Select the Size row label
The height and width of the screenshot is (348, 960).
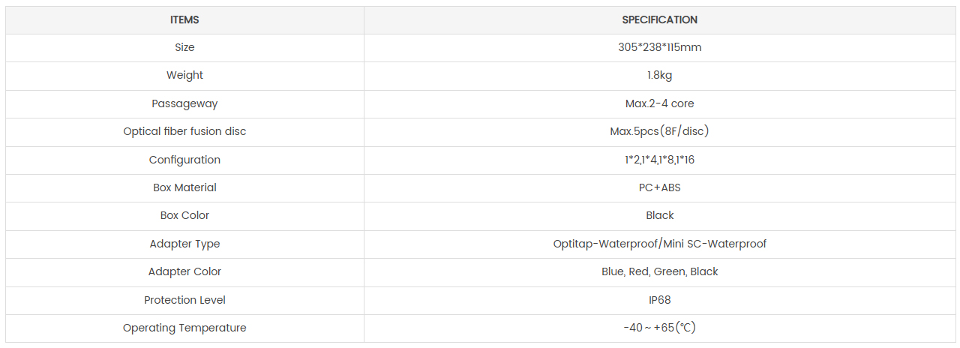click(x=184, y=47)
